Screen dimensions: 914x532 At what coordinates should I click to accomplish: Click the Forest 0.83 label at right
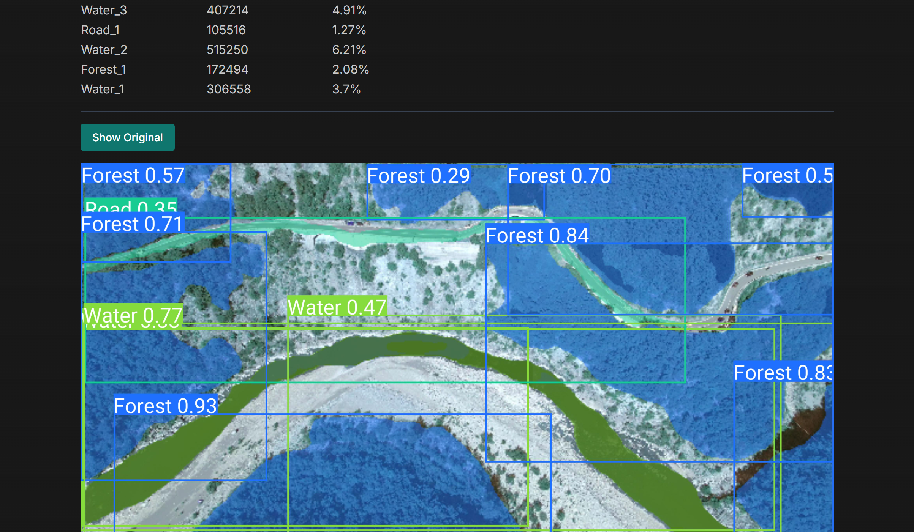(783, 373)
